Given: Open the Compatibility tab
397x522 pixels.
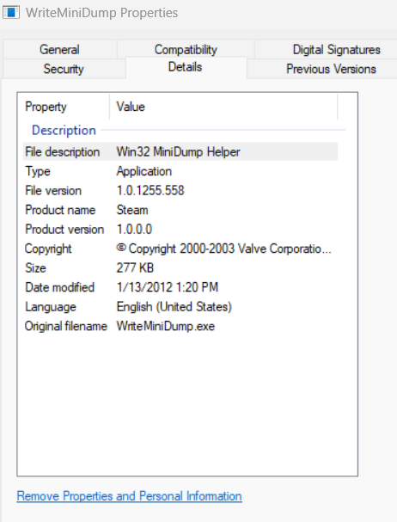Looking at the screenshot, I should [186, 49].
